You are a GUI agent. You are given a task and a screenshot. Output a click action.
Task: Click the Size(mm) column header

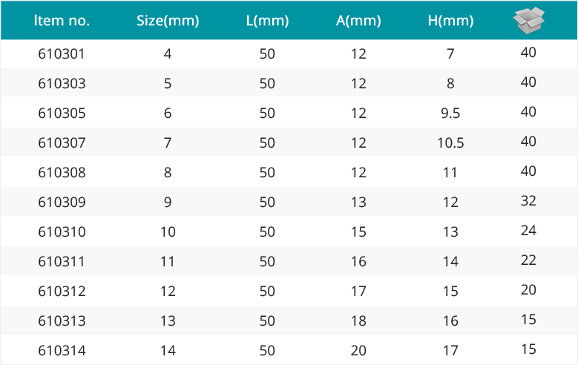(168, 21)
